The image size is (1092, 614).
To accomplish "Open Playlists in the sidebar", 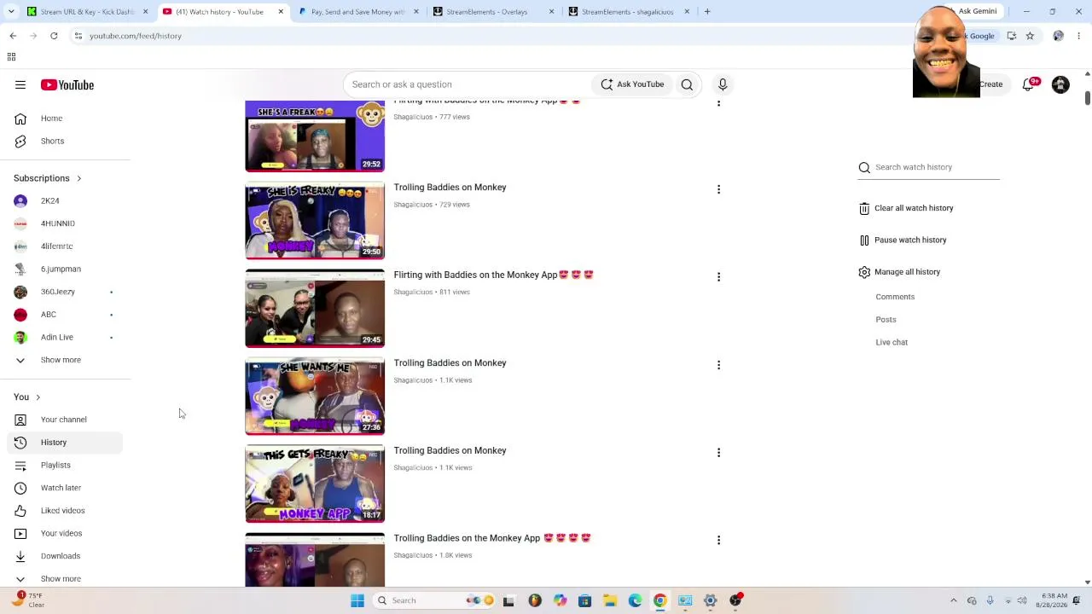I will pyautogui.click(x=65, y=465).
